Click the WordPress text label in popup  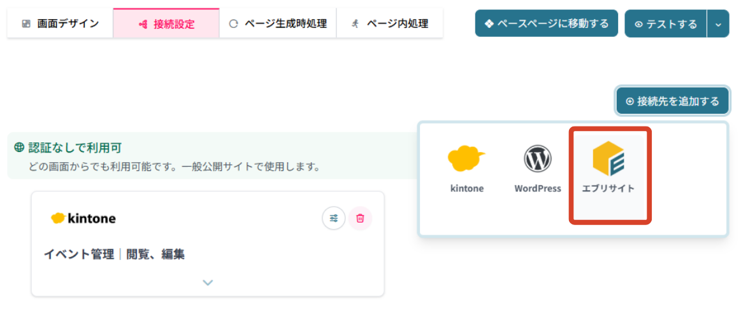[538, 188]
